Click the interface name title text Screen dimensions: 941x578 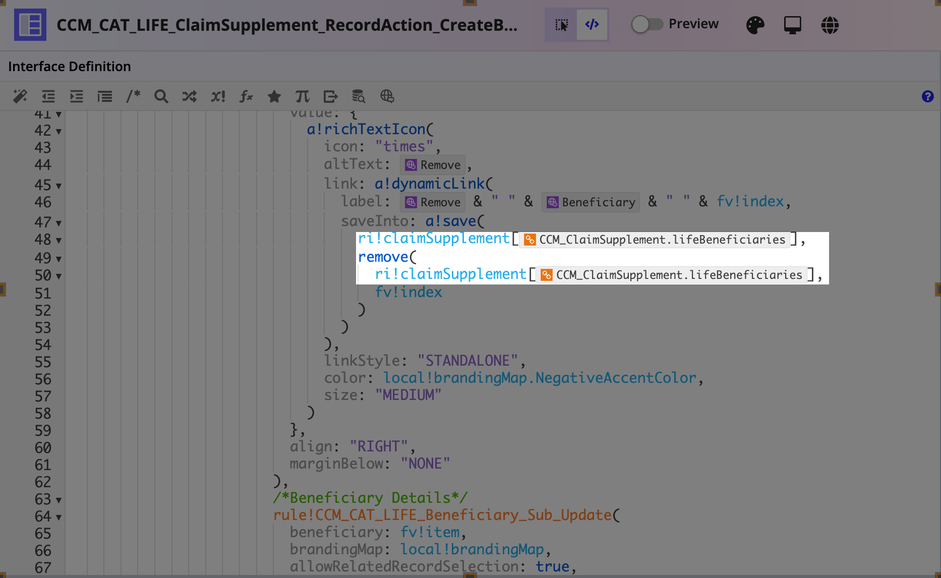tap(287, 25)
